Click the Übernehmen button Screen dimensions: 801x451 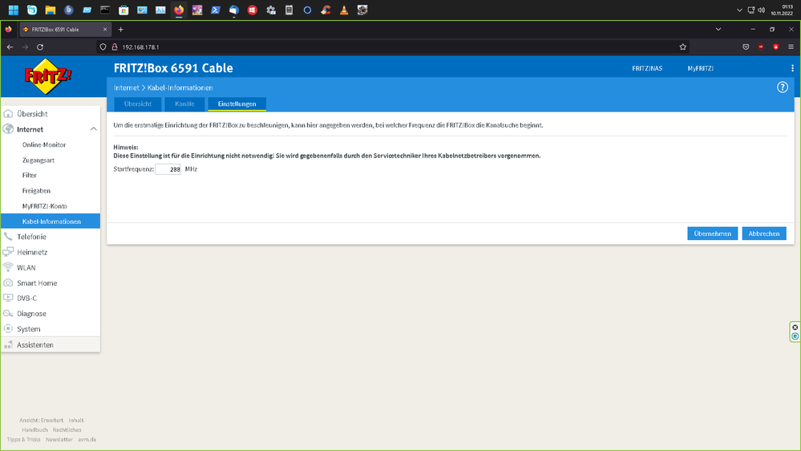(x=712, y=234)
